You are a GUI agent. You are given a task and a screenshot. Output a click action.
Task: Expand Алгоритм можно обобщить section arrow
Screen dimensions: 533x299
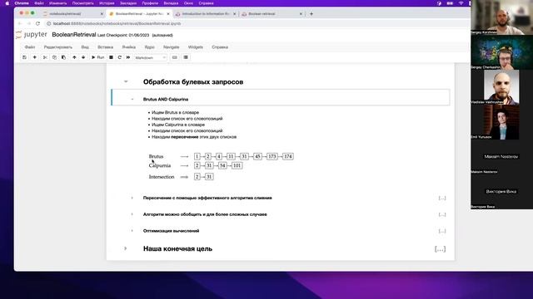132,214
